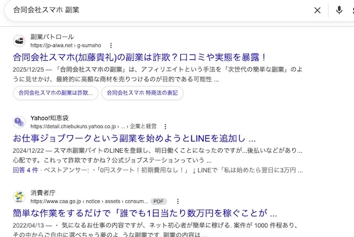The image size is (354, 237).
Task: Start voice search with the microphone icon
Action: pos(339,10)
